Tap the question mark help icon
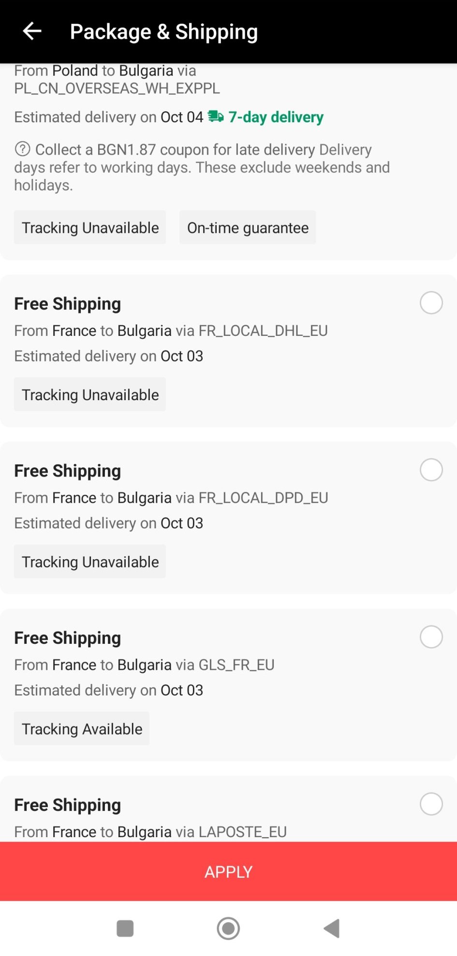Screen dimensions: 457x956 pyautogui.click(x=22, y=149)
